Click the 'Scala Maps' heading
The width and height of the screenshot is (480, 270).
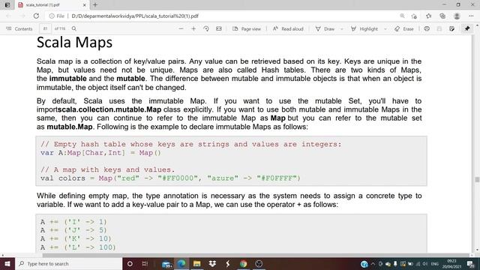click(x=74, y=42)
